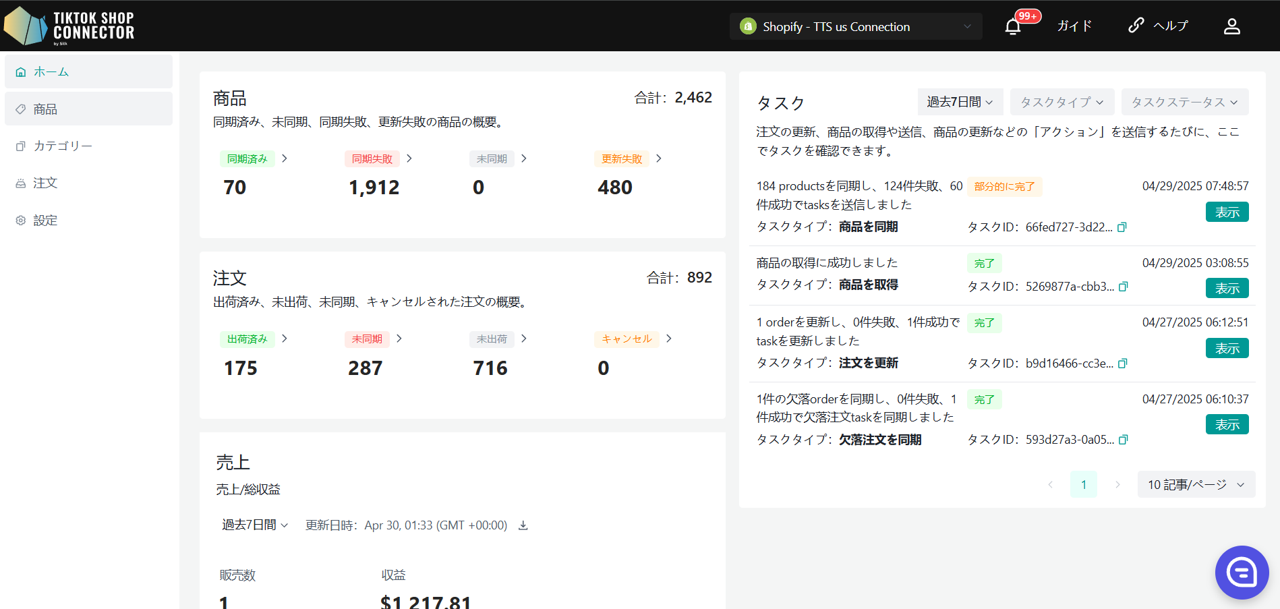The image size is (1280, 609).
Task: Open 設定 in the sidebar
Action: tap(88, 221)
